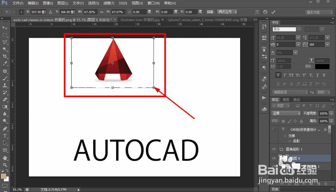Open the font size dropdown arrow
336x192 pixels.
click(298, 38)
